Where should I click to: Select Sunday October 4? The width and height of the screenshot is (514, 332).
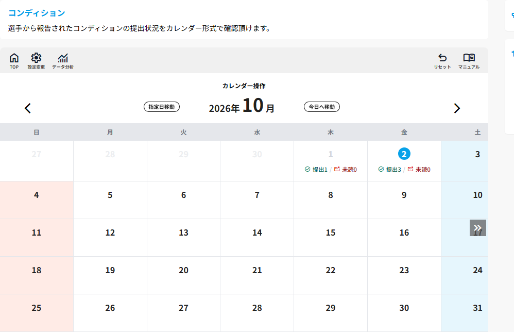[x=37, y=195]
